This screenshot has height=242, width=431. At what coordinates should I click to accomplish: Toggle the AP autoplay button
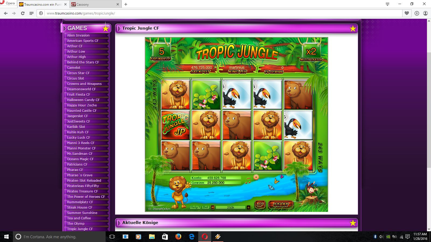[x=260, y=204]
